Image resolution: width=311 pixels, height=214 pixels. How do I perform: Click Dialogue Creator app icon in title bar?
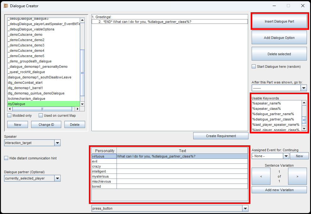pos(6,6)
